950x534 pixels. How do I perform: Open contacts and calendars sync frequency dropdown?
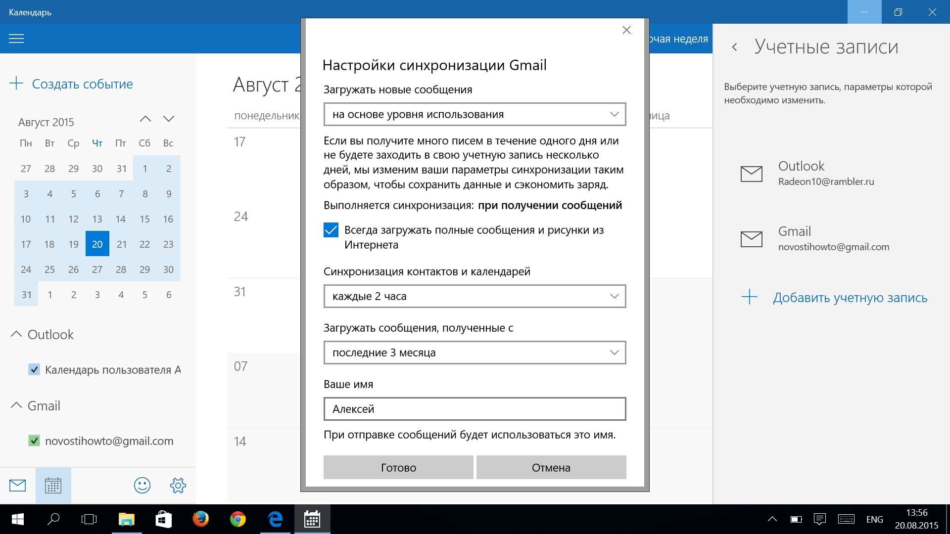click(x=475, y=296)
